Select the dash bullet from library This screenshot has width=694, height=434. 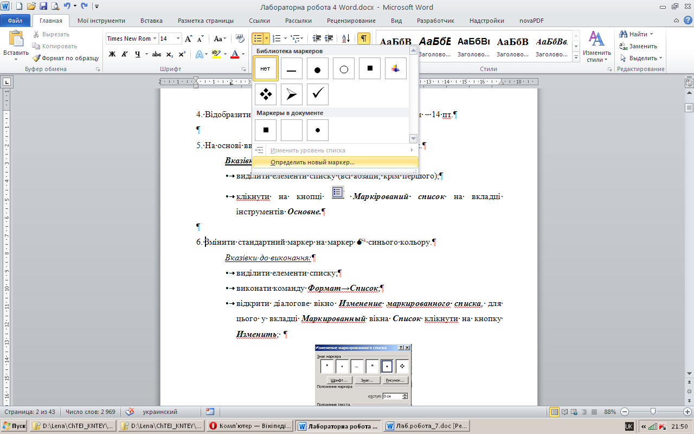click(292, 68)
